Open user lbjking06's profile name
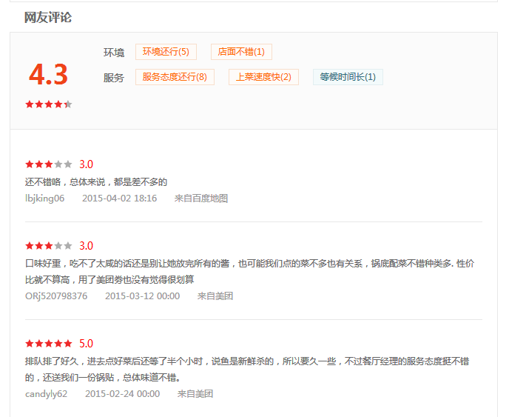The image size is (509, 417). (x=45, y=199)
